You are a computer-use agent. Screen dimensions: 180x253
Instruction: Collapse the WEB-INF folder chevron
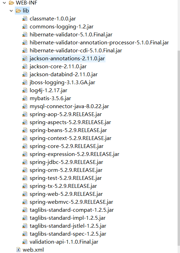[x=4, y=3]
